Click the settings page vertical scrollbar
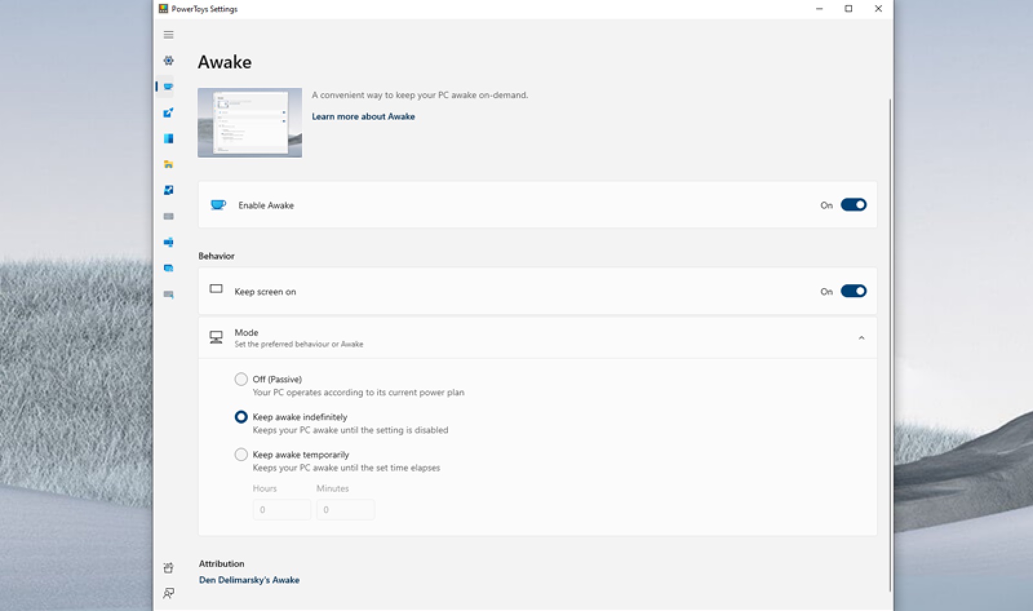Viewport: 1033px width, 611px height. coord(890,344)
